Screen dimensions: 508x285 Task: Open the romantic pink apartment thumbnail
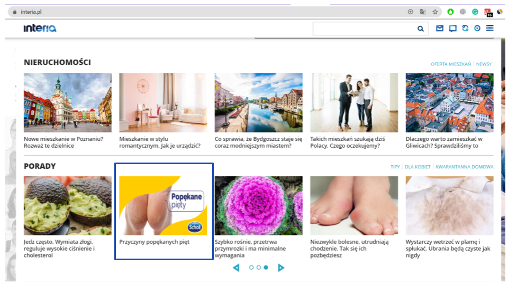163,102
